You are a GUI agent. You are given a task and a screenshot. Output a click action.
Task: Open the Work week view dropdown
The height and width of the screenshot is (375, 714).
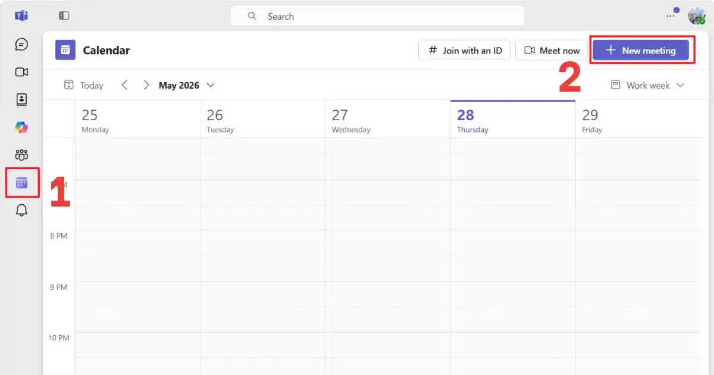[647, 85]
